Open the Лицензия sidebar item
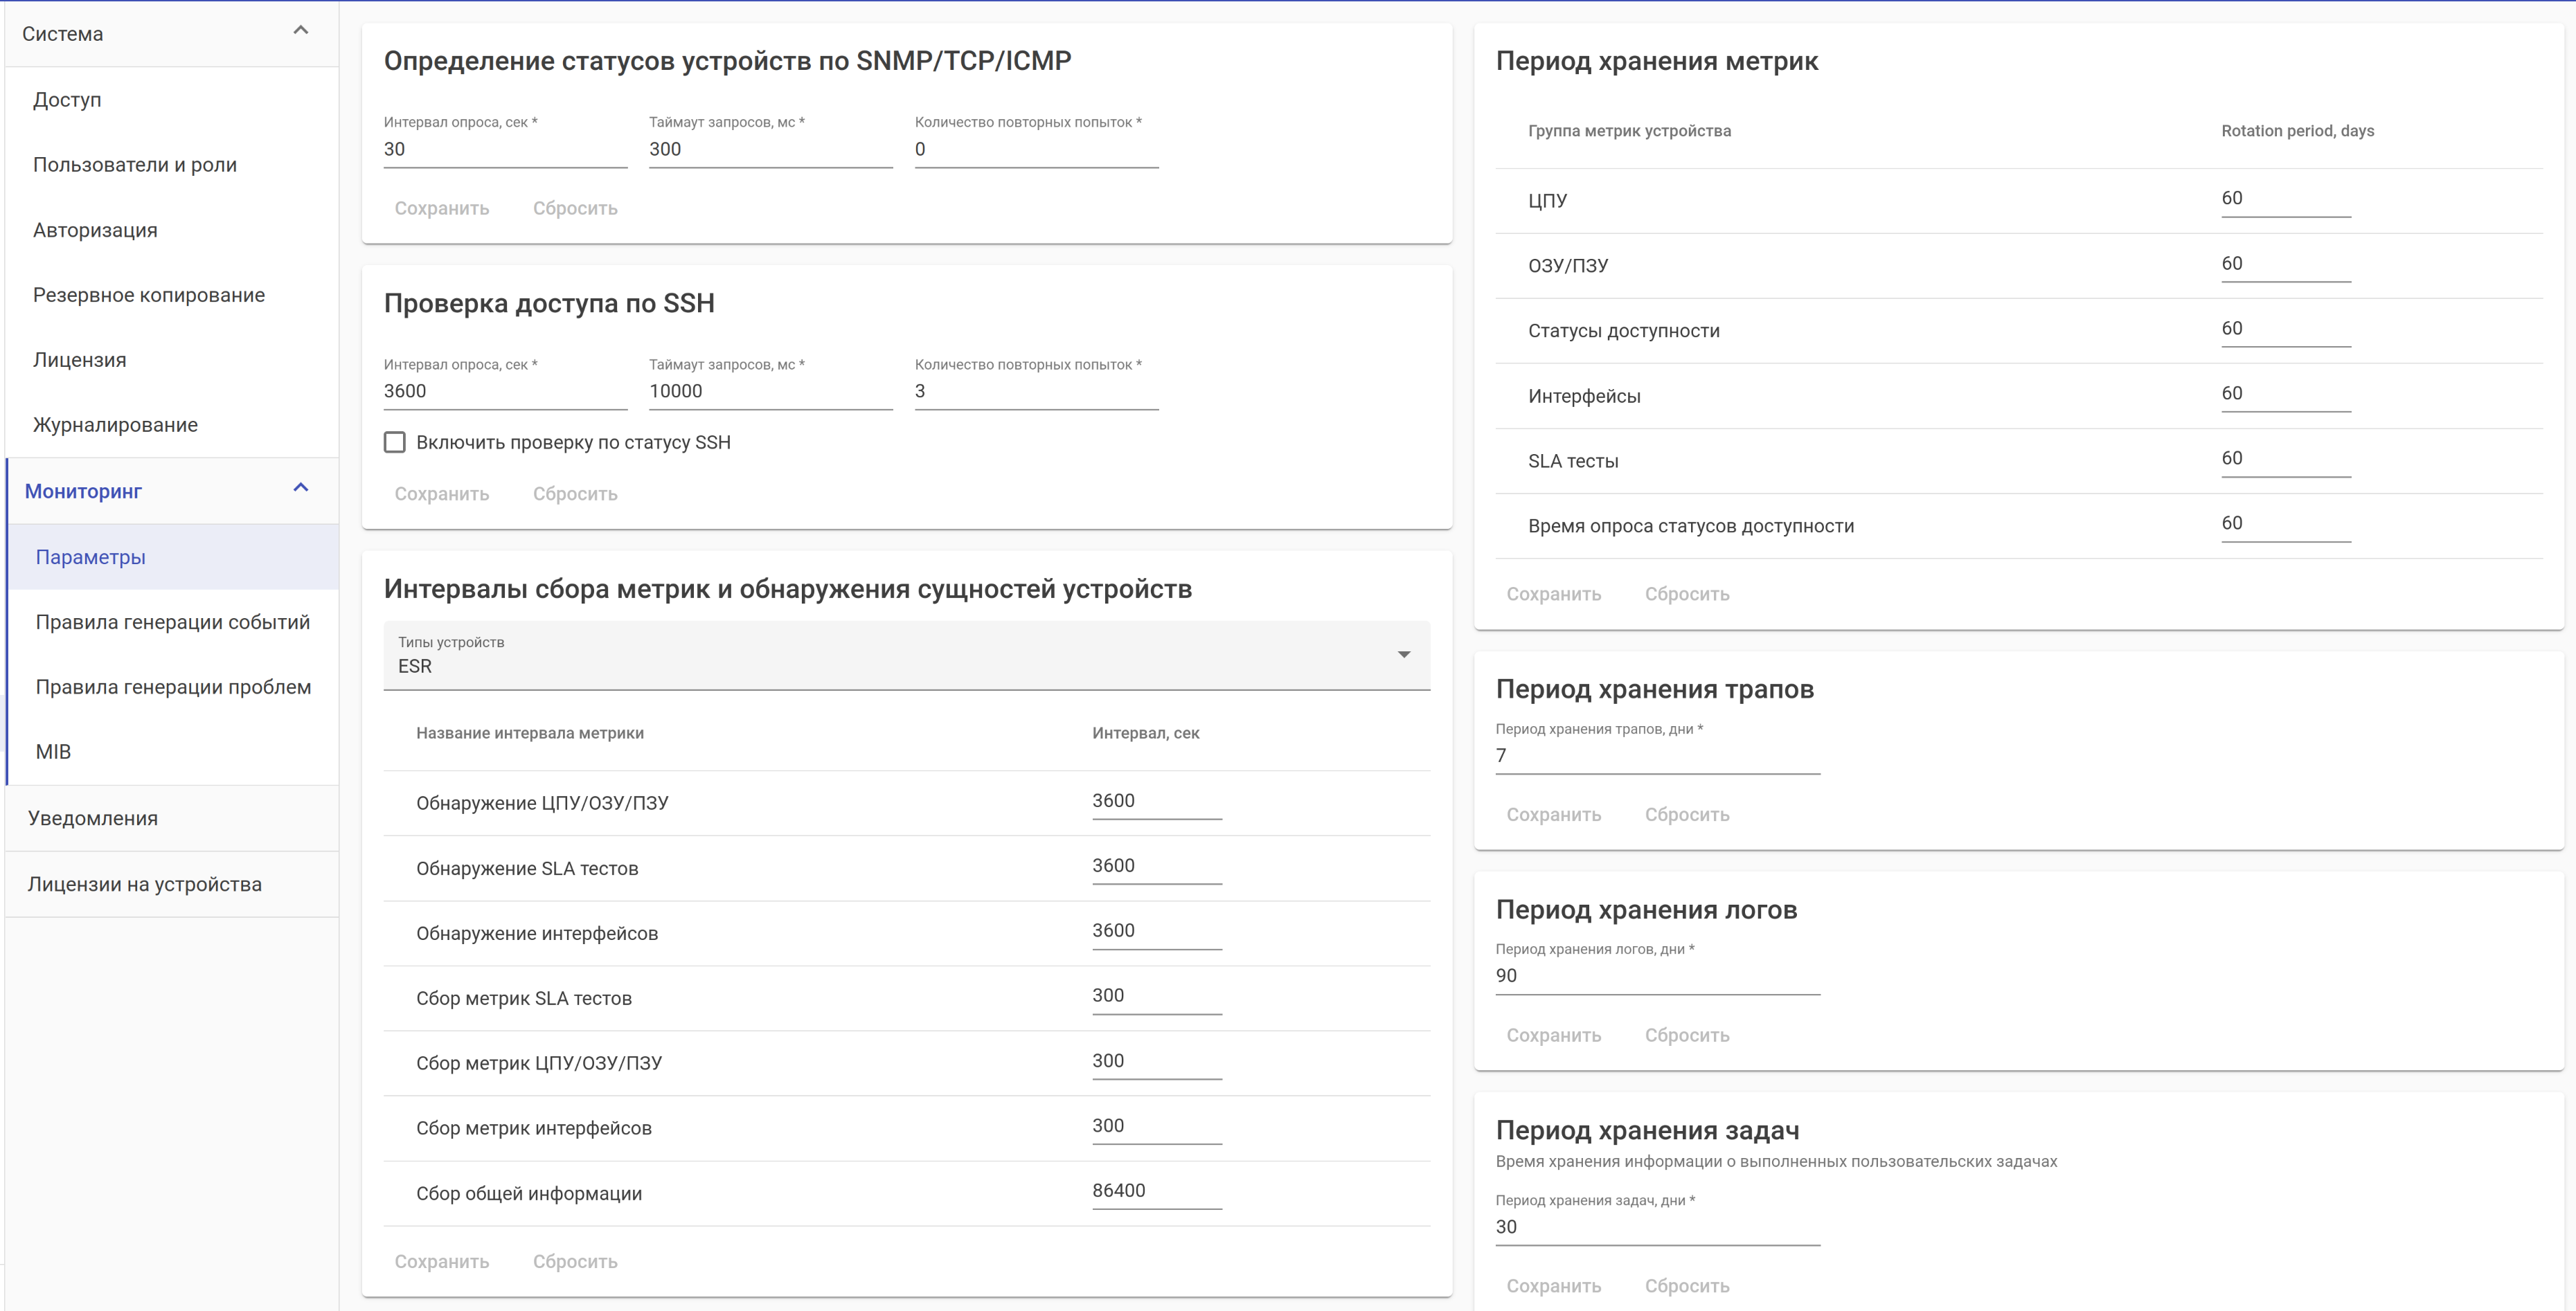This screenshot has height=1311, width=2576. pyautogui.click(x=80, y=360)
